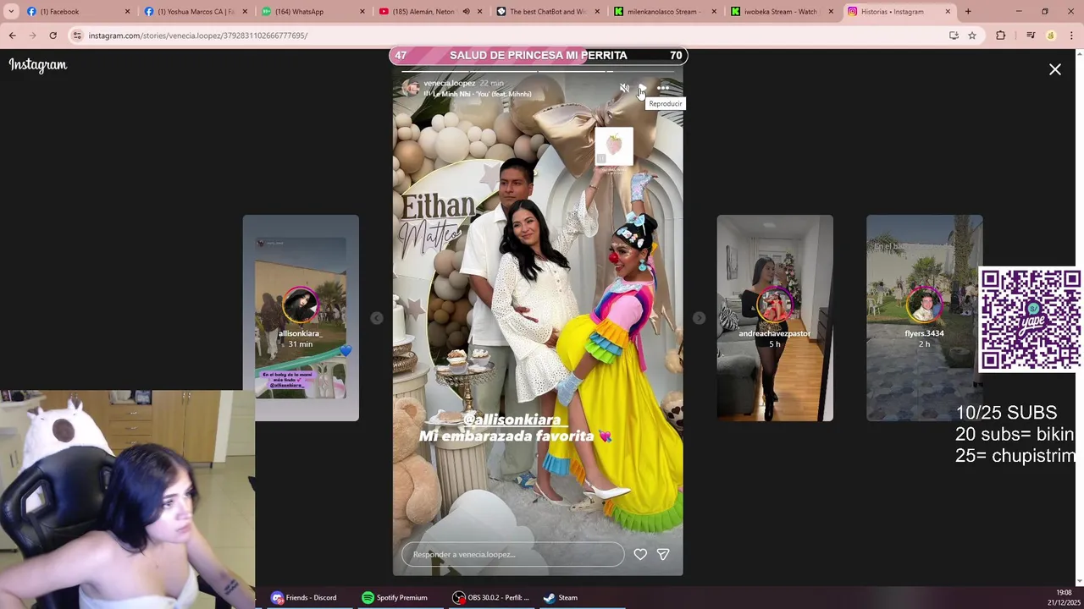The image size is (1084, 609).
Task: Open Spotify Premium from the taskbar
Action: click(395, 597)
